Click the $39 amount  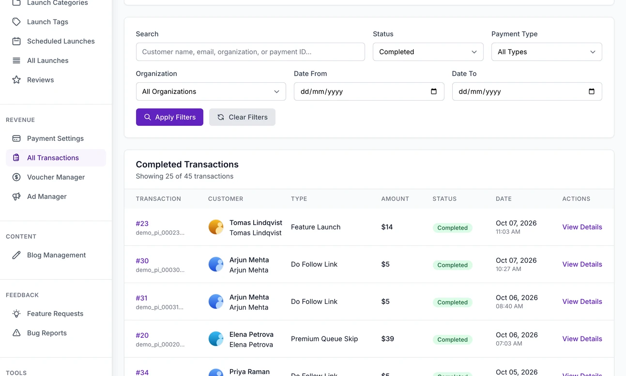(387, 339)
